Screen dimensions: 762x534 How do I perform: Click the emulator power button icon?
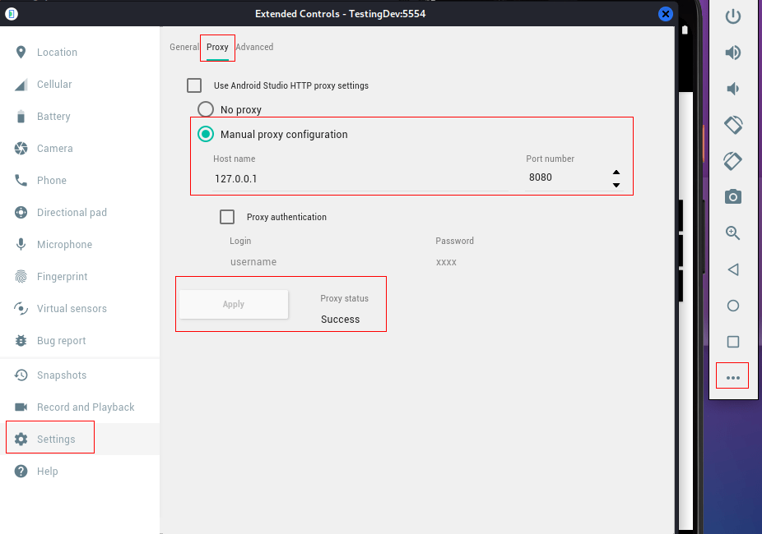733,16
